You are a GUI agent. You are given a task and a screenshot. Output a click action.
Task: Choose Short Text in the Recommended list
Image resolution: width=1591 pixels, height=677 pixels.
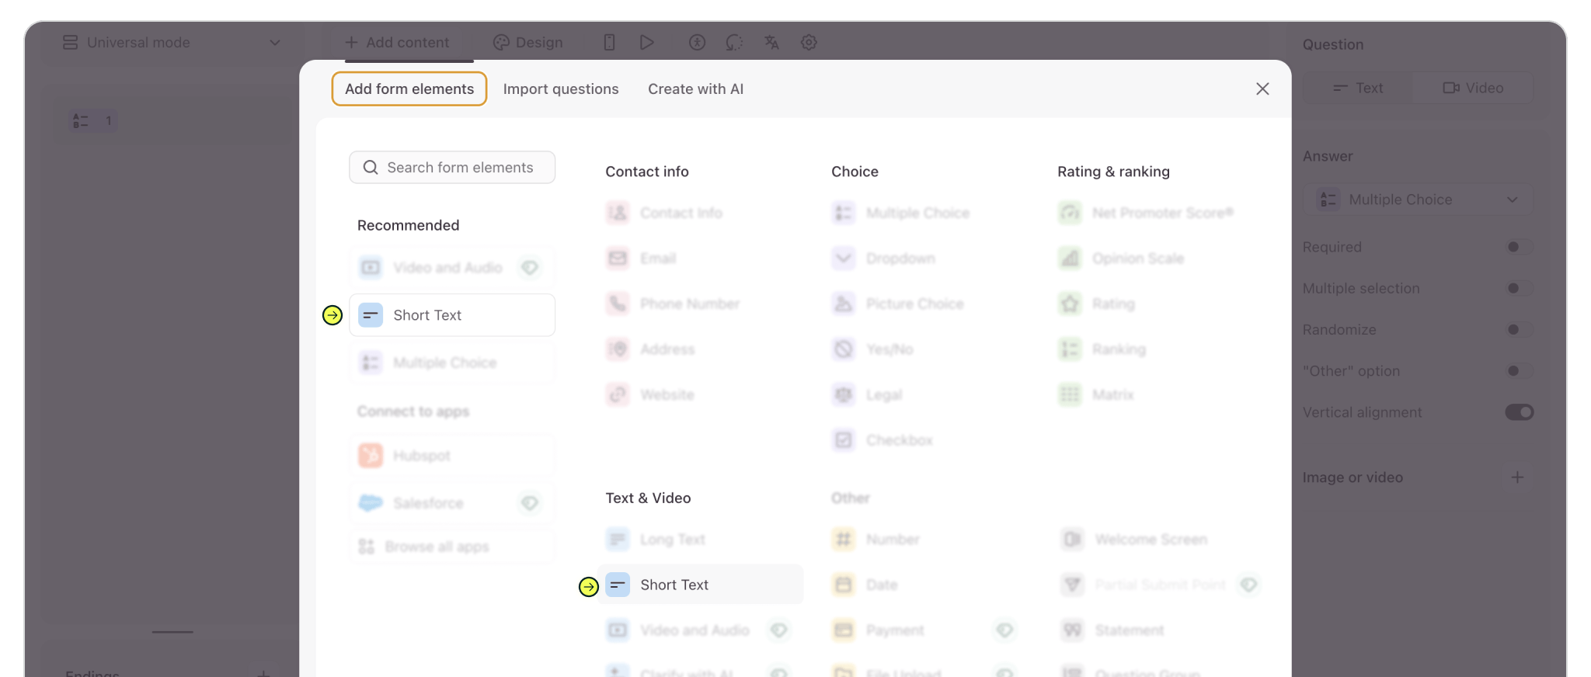[x=452, y=315]
